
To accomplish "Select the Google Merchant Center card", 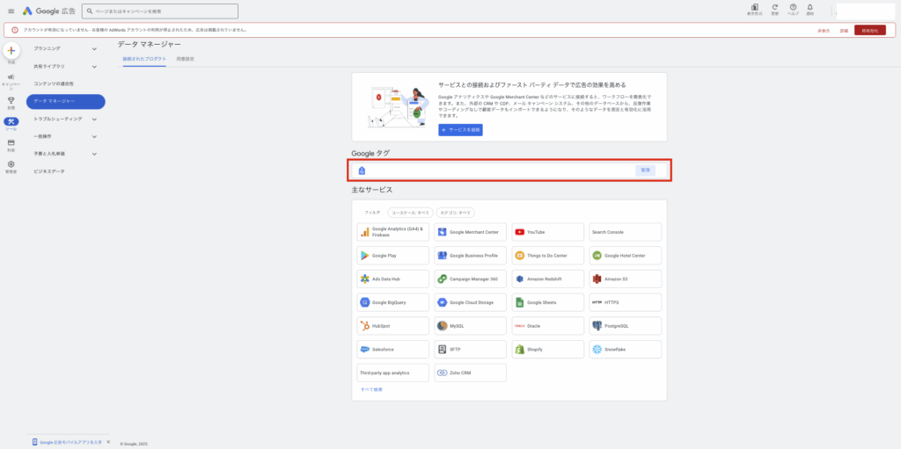I will coord(470,232).
